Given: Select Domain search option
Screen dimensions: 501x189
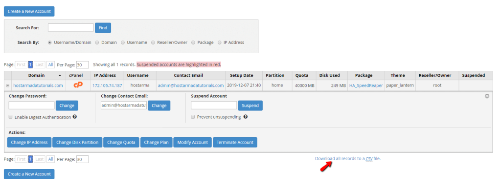Looking at the screenshot, I should pyautogui.click(x=97, y=42).
